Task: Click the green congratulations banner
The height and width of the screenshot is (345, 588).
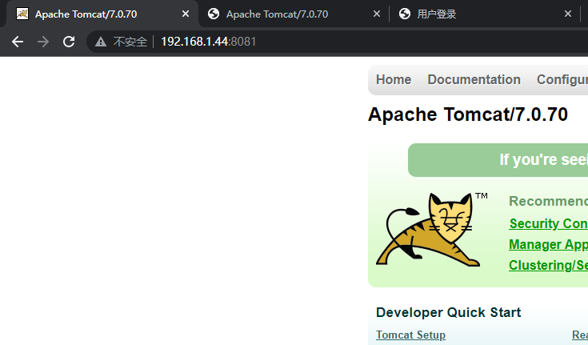Action: coord(498,160)
